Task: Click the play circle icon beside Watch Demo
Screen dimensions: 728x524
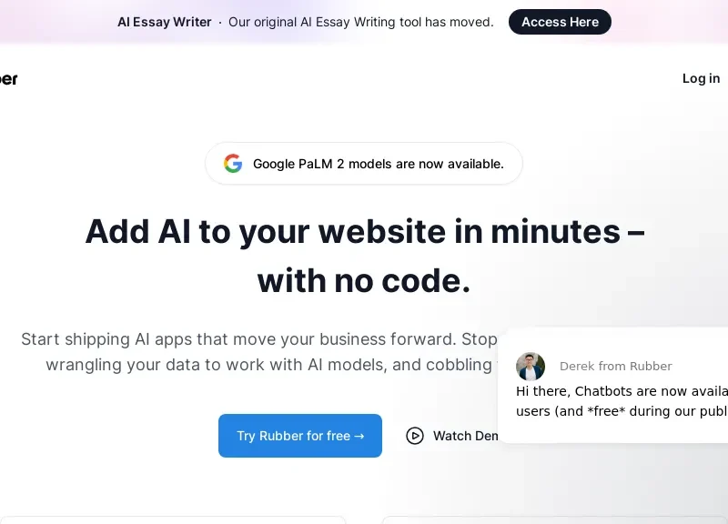Action: (x=415, y=436)
